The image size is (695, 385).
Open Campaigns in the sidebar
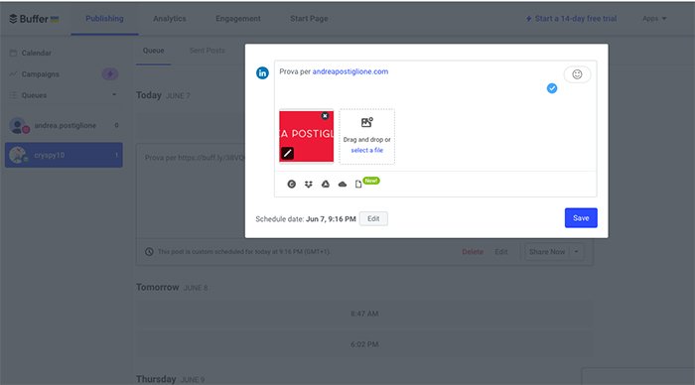tap(41, 74)
